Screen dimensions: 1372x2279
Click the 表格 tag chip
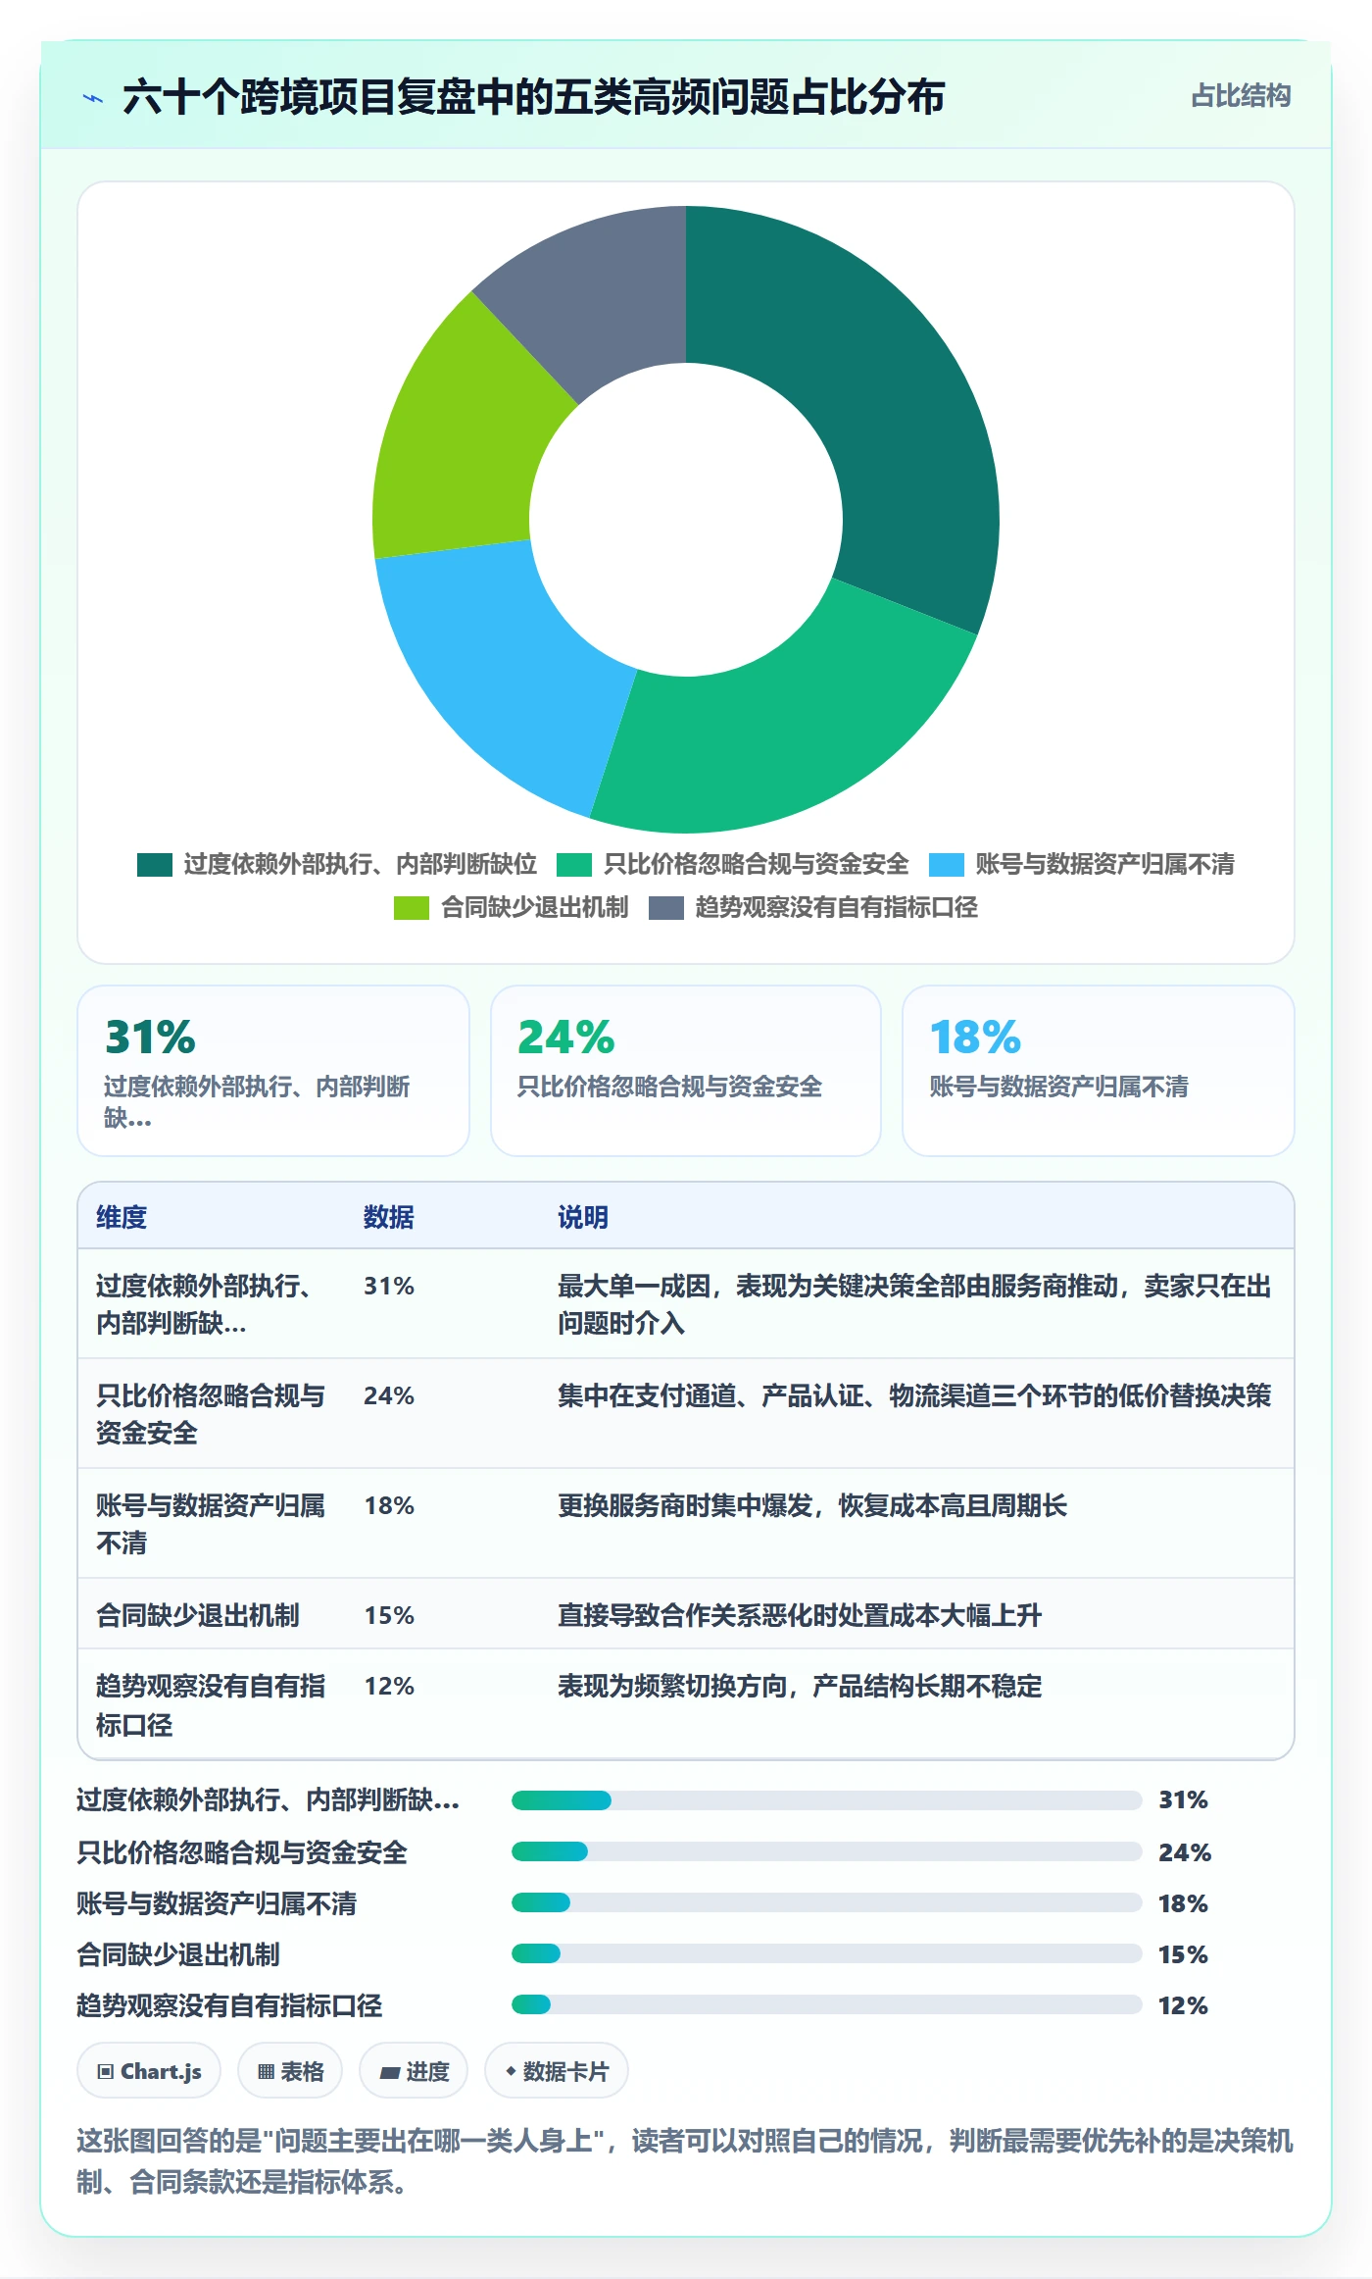[x=290, y=2071]
